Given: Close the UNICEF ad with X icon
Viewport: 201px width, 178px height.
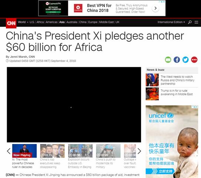Looking at the screenshot, I should 197,107.
